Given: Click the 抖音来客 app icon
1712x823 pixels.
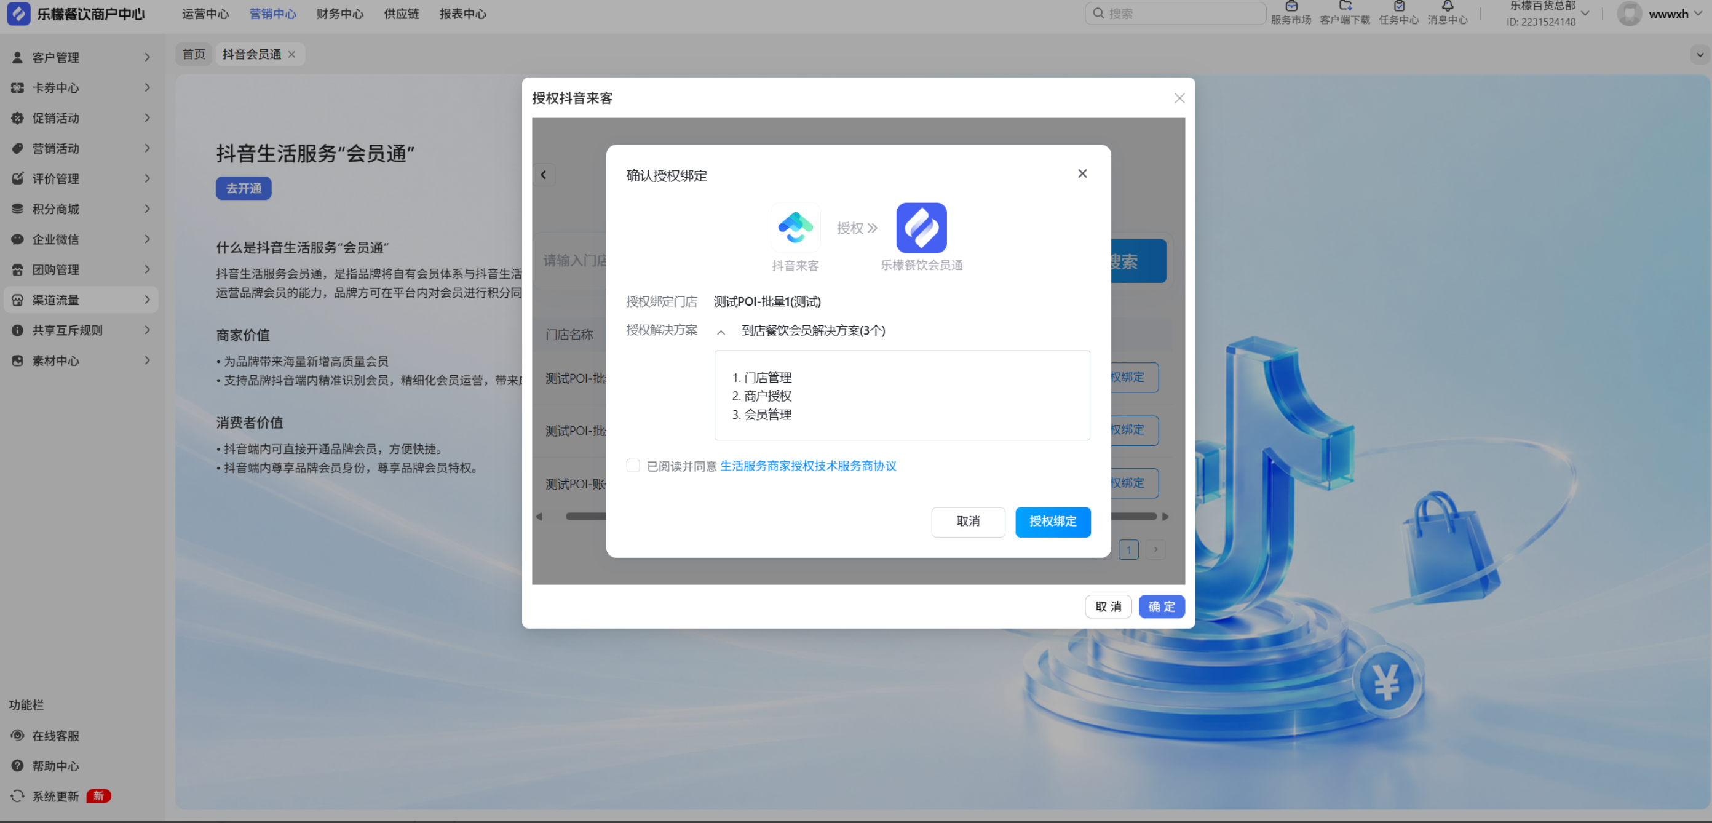Looking at the screenshot, I should pos(795,228).
